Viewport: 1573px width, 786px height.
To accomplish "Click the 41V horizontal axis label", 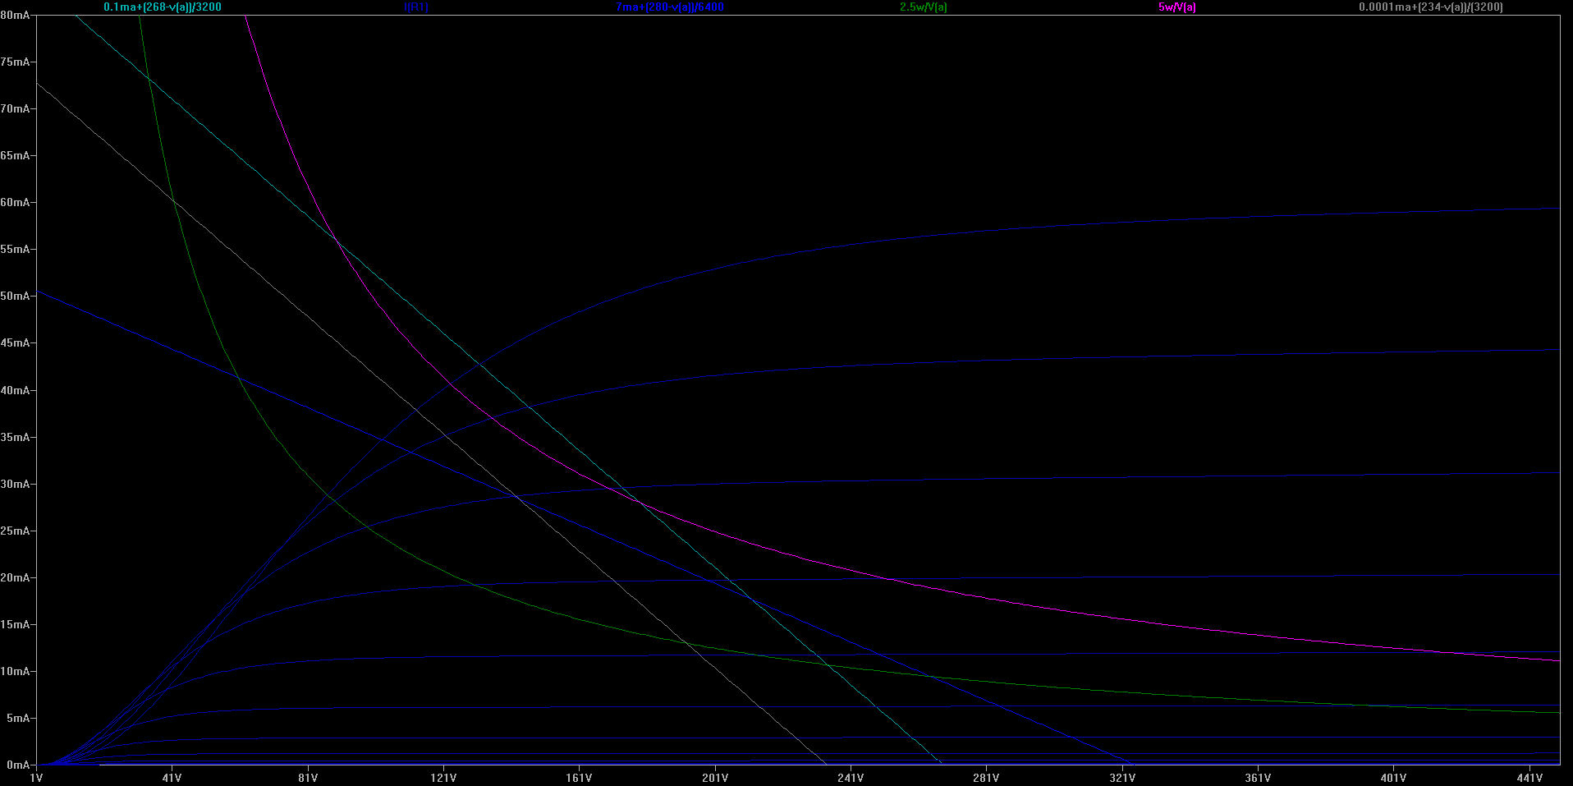I will pyautogui.click(x=172, y=777).
